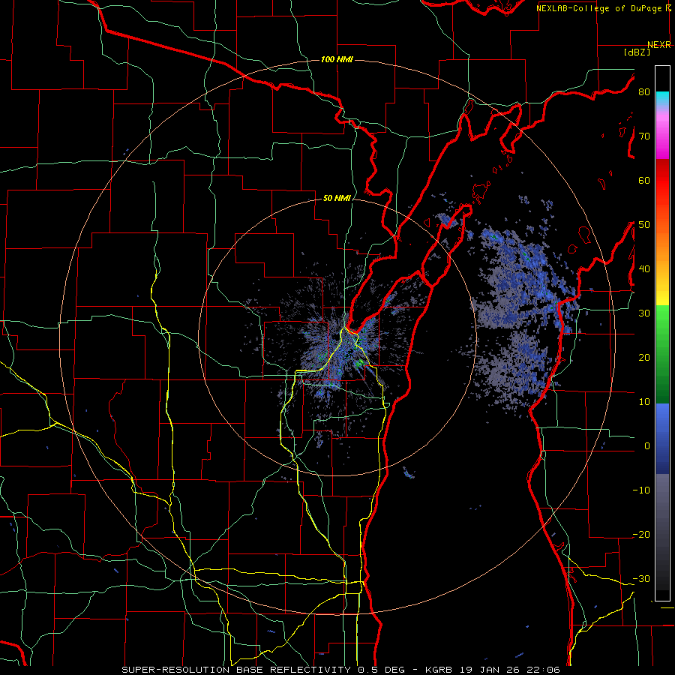Click the '10' value on the dBZ scale
The image size is (675, 675).
(644, 402)
